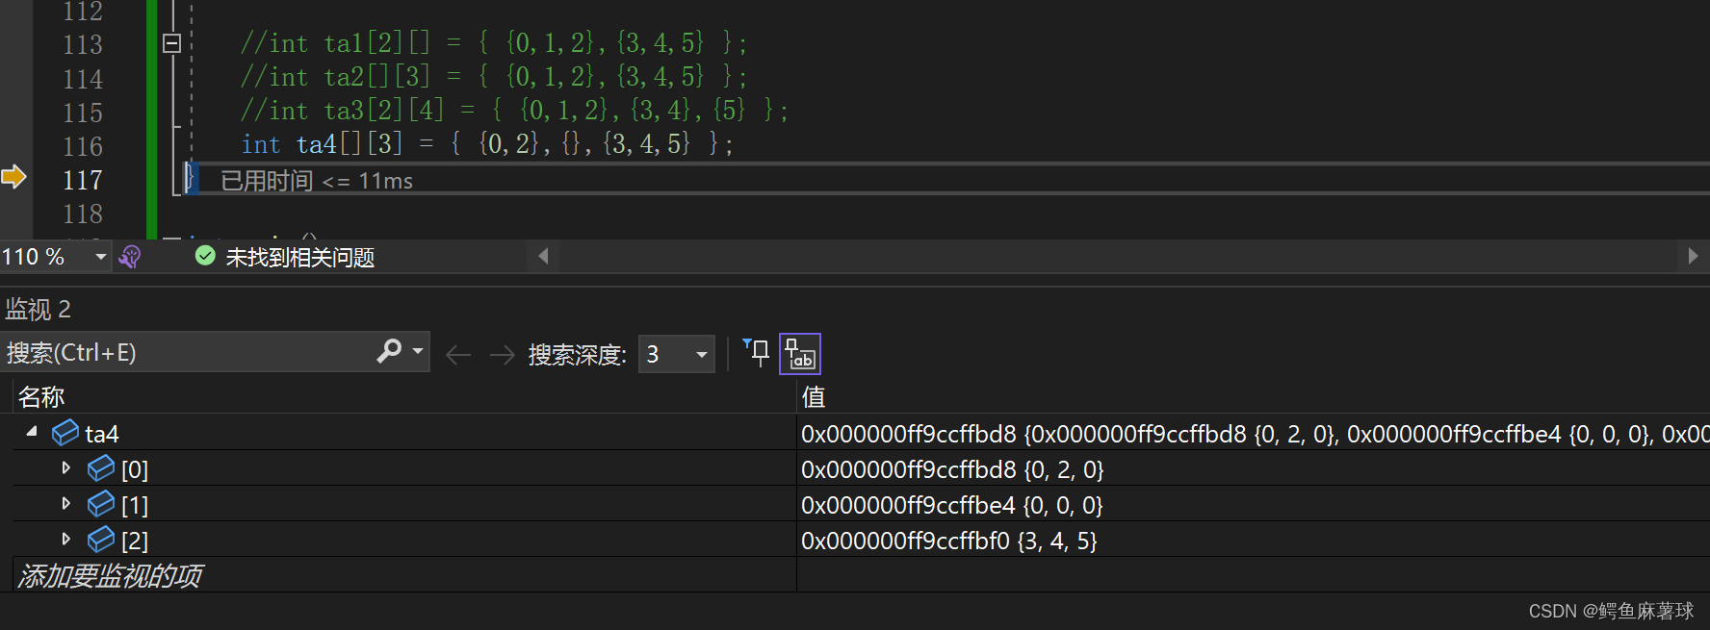Viewport: 1710px width, 630px height.
Task: Collapse the ta4 watch entry
Action: point(32,433)
